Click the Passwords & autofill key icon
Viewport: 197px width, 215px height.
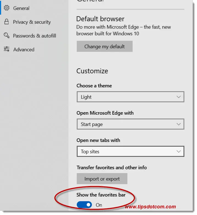click(x=6, y=35)
